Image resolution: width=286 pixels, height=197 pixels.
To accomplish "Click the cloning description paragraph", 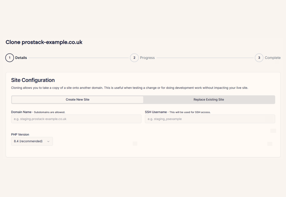I will tap(129, 88).
